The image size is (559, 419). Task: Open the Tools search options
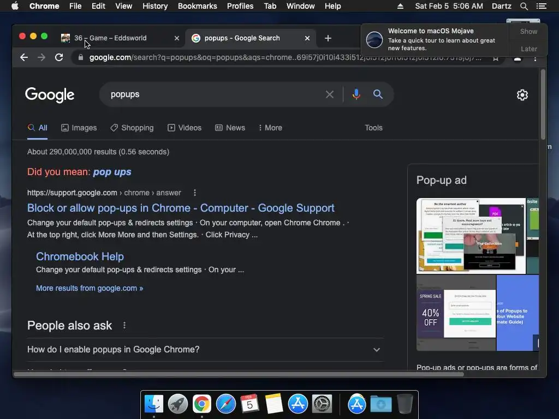point(373,128)
